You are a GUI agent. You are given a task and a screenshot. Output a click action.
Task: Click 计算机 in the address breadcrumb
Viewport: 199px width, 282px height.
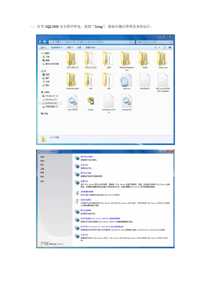[x=58, y=42]
